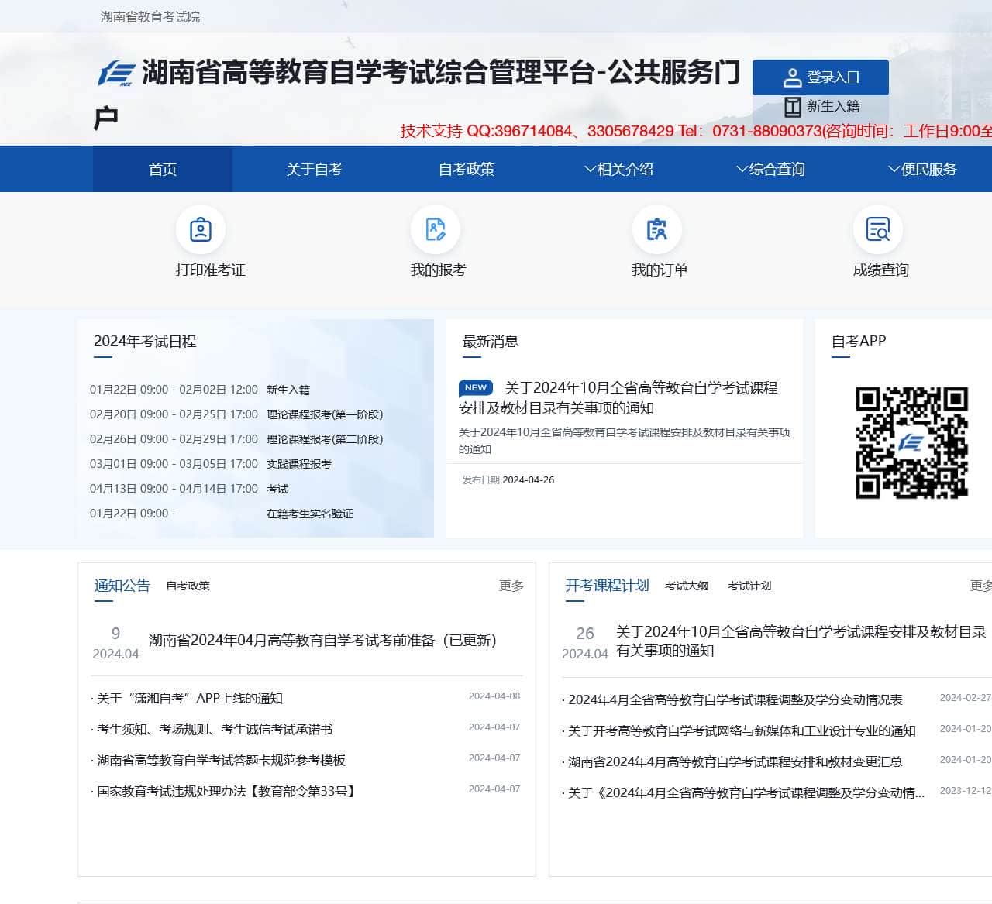This screenshot has height=904, width=992.
Task: Click the site logo next to the title
Action: click(116, 73)
